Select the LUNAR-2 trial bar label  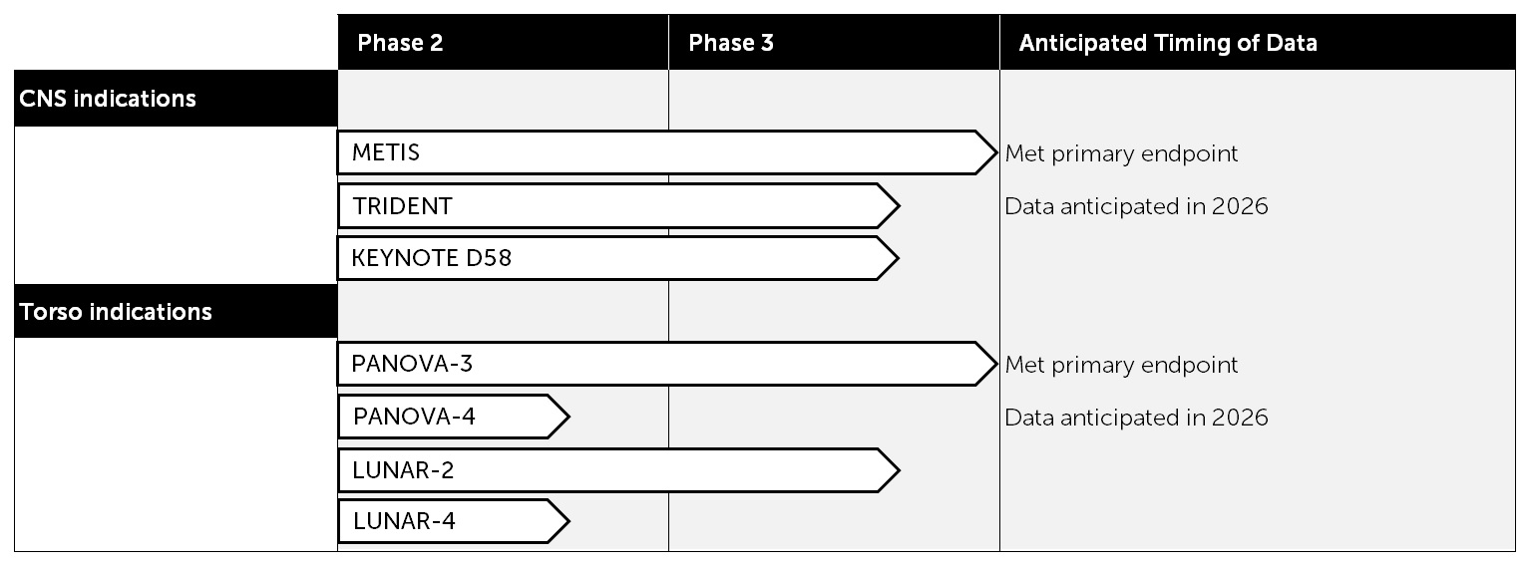point(403,470)
